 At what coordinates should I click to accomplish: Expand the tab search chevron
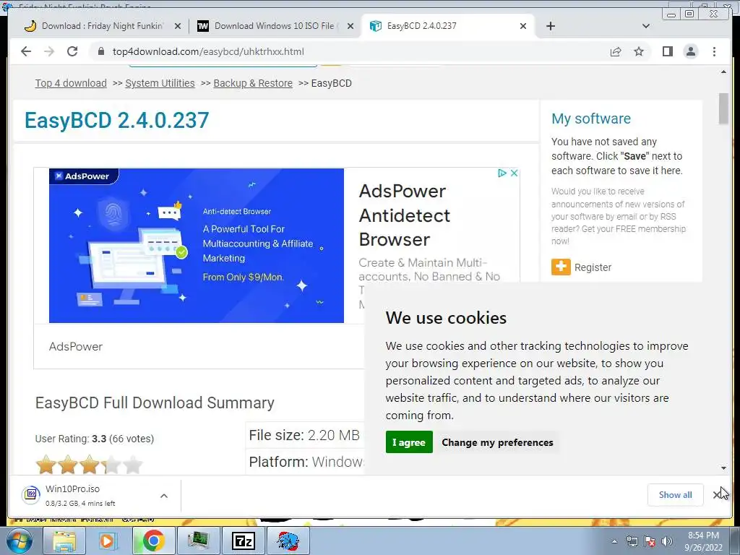point(646,26)
